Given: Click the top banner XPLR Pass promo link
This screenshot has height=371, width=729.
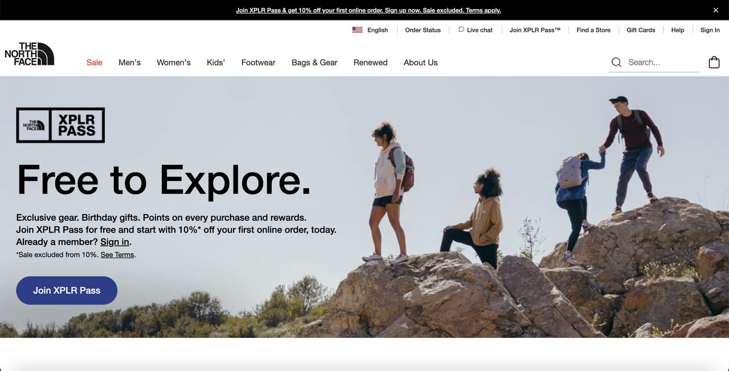Looking at the screenshot, I should [368, 10].
